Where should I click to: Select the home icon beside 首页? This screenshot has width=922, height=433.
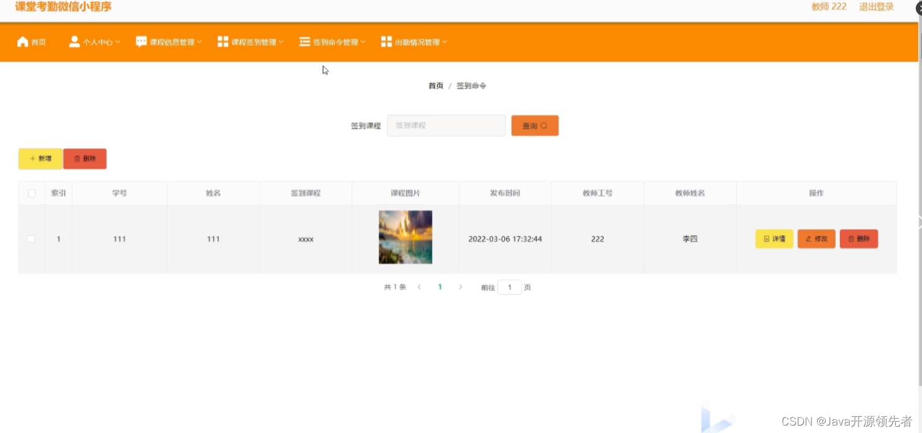22,42
